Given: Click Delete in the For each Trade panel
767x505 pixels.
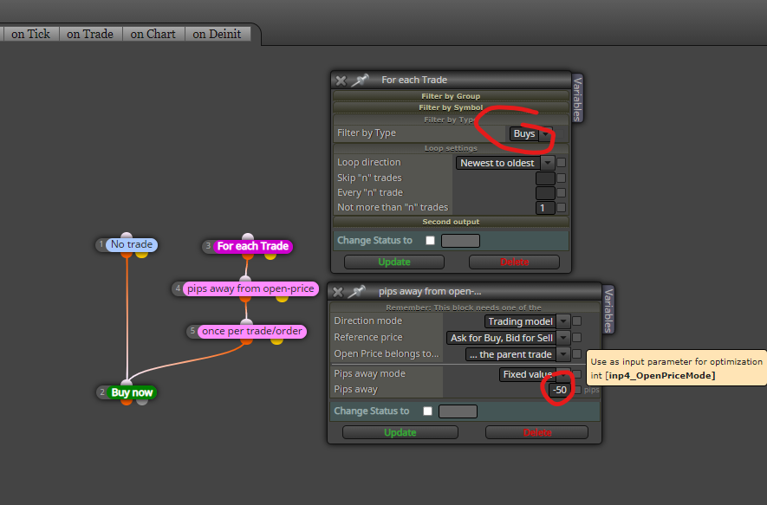Looking at the screenshot, I should pos(514,262).
